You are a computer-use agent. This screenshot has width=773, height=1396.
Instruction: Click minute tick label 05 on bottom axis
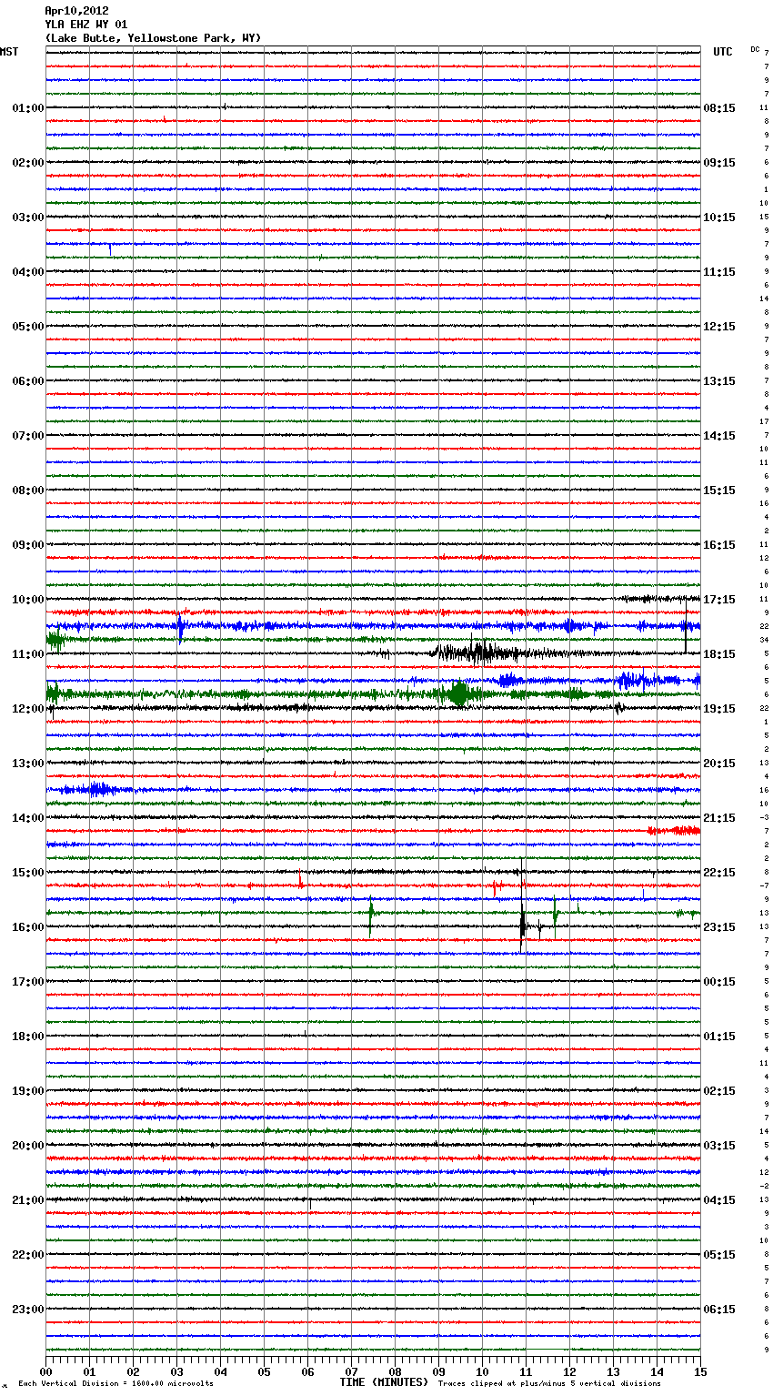click(265, 1371)
